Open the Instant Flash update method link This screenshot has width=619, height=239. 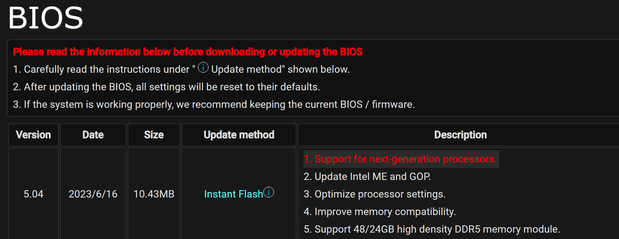[x=233, y=194]
